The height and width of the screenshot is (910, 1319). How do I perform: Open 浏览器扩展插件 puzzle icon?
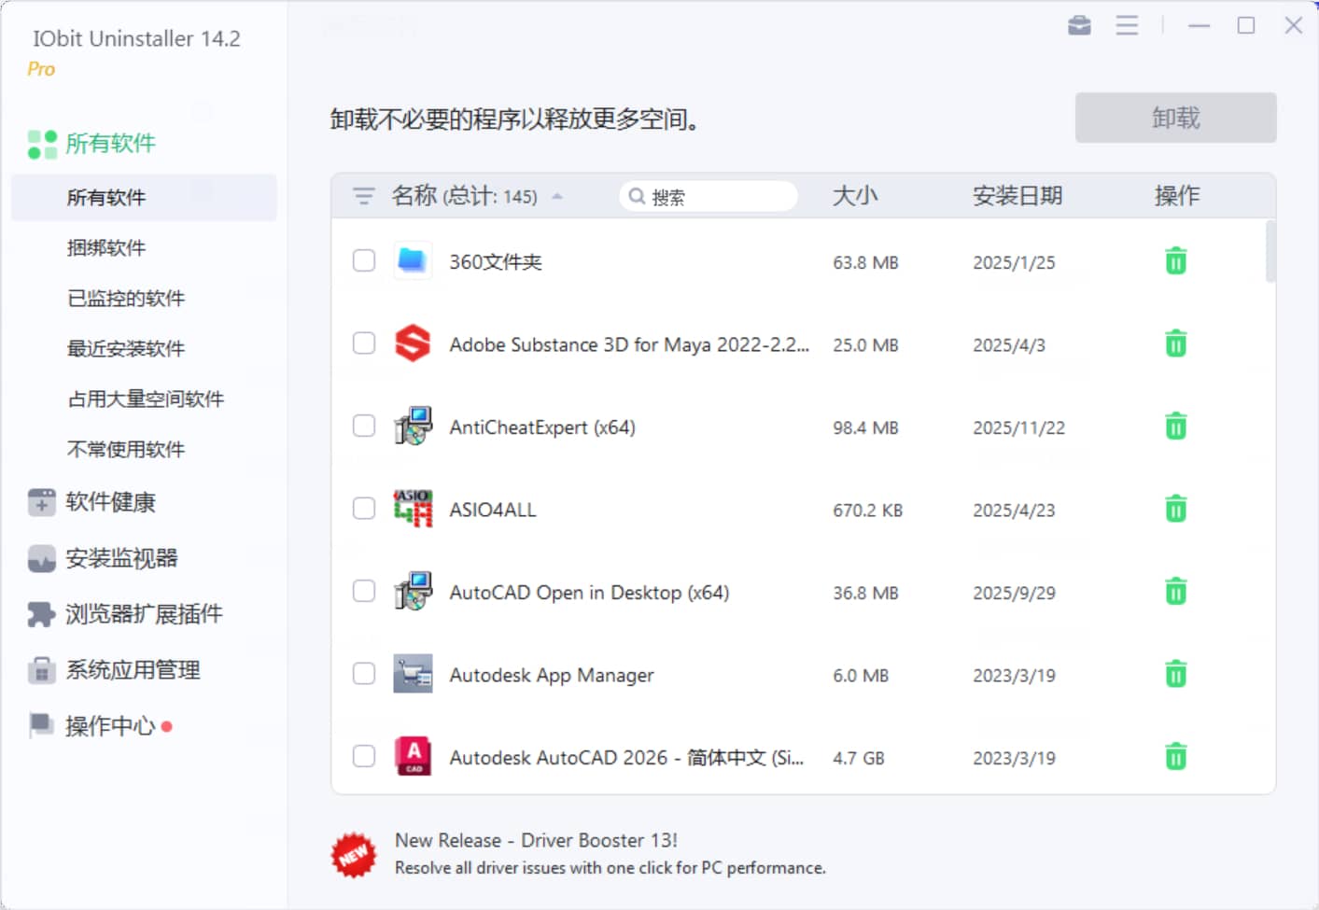(x=41, y=614)
